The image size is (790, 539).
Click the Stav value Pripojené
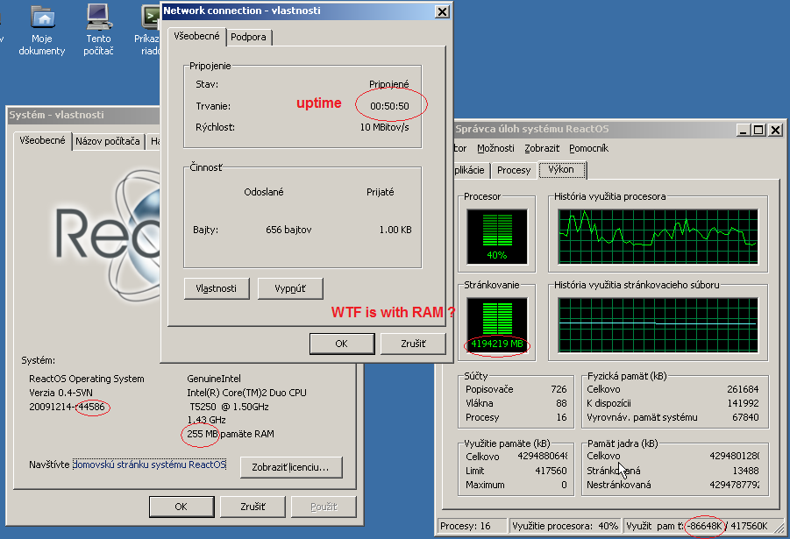(x=389, y=84)
